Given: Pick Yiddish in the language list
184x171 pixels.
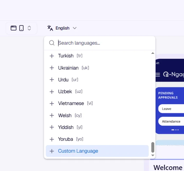Looking at the screenshot, I should pos(97,127).
